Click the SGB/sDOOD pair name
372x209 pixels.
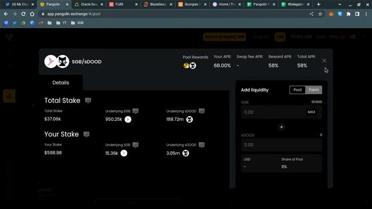pos(87,62)
